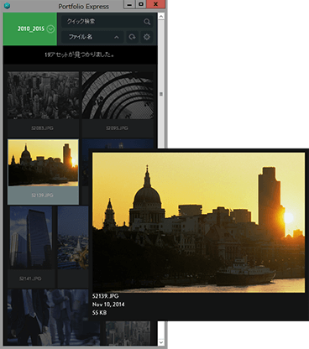This screenshot has height=349, width=309.
Task: Click the 55 KB file size text
Action: coord(99,313)
